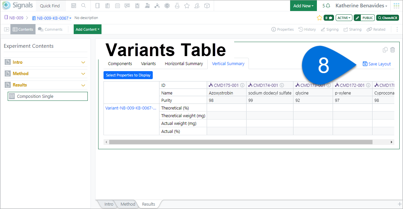
Task: Click the Signals logo
Action: tap(17, 6)
